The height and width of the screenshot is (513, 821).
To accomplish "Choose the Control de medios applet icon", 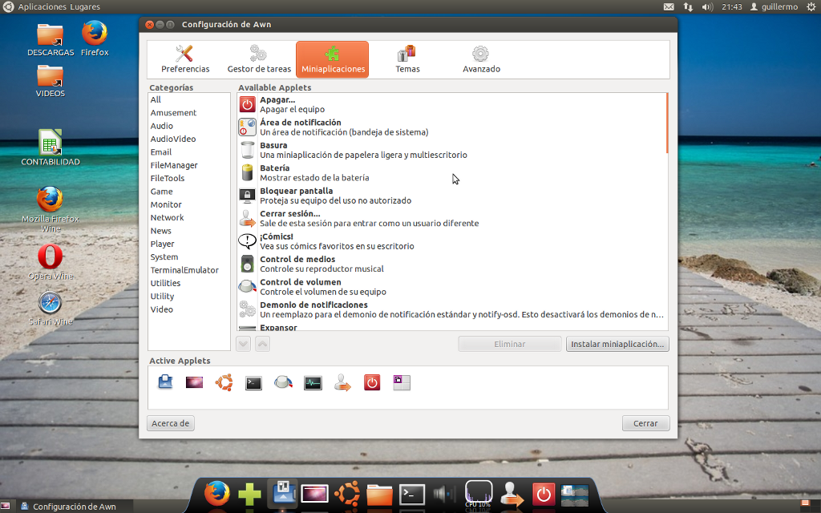I will coord(247,264).
